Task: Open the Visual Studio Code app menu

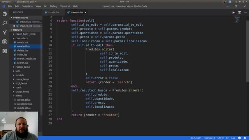Action: click(26, 2)
